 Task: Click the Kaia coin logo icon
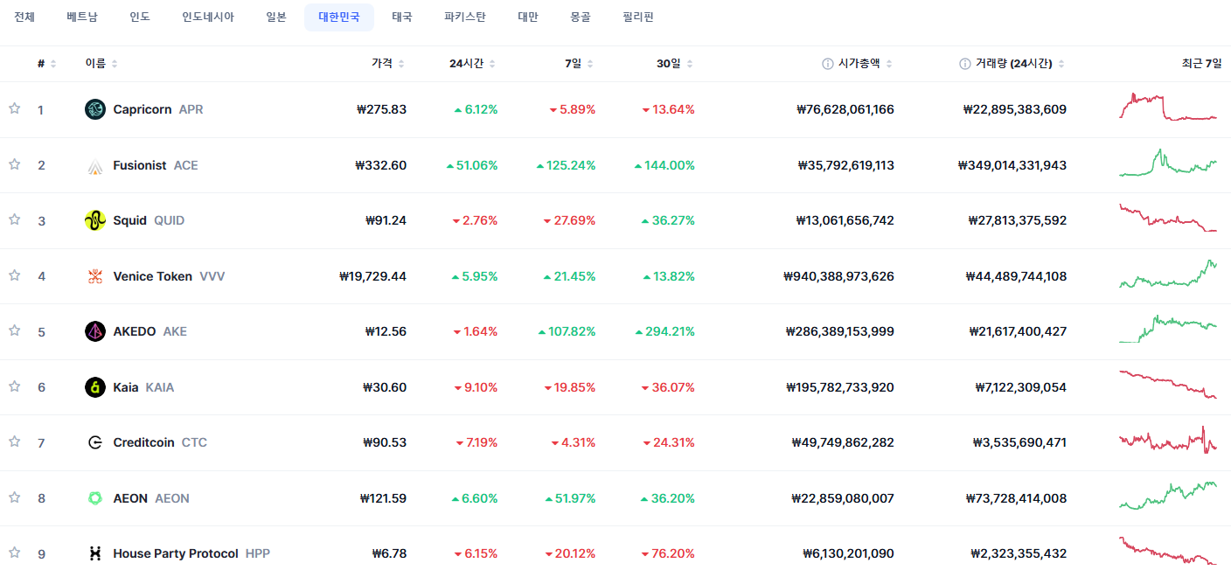coord(95,387)
